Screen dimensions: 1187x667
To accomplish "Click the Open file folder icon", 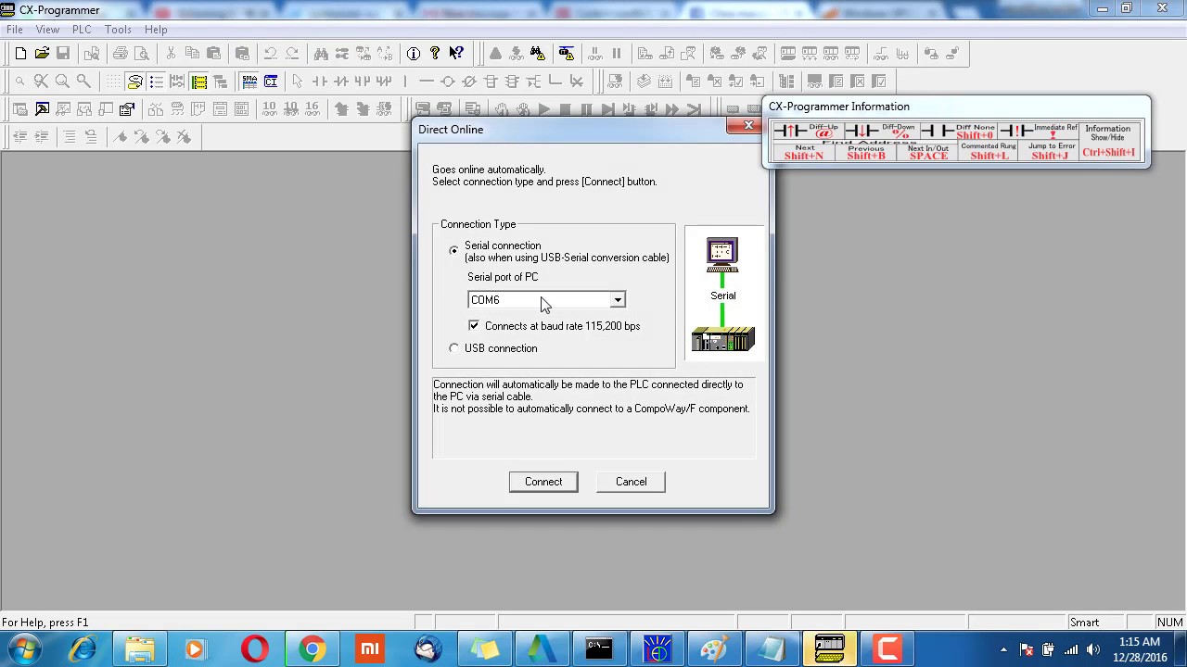I will [42, 54].
